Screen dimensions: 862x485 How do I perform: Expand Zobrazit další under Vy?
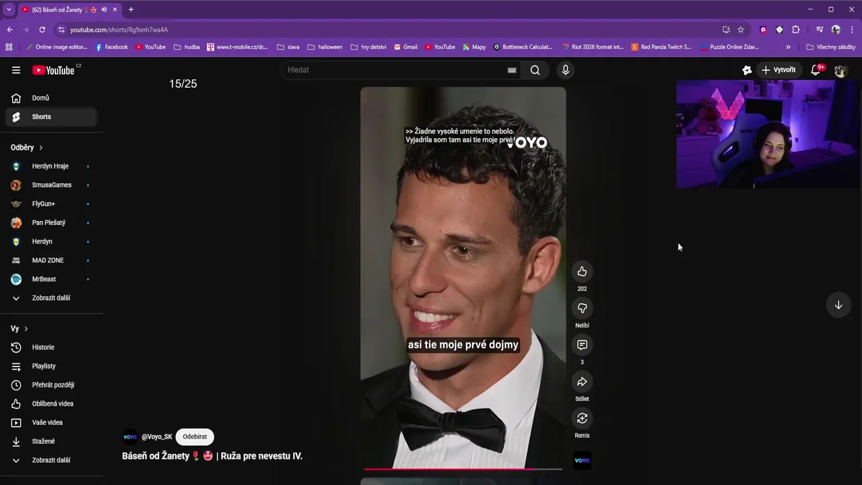pos(51,461)
